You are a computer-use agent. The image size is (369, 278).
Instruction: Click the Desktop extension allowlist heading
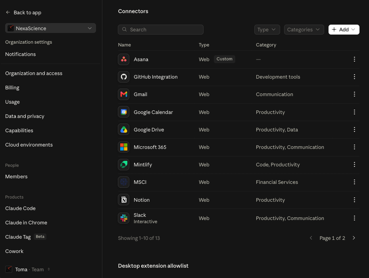(x=153, y=266)
